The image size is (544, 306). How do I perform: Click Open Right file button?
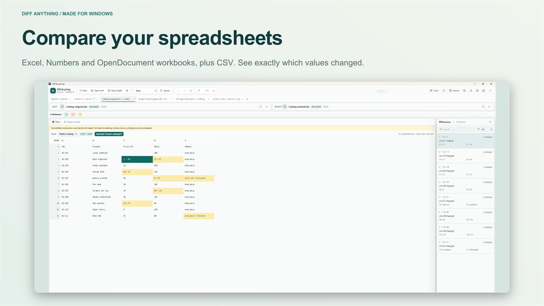pos(115,91)
